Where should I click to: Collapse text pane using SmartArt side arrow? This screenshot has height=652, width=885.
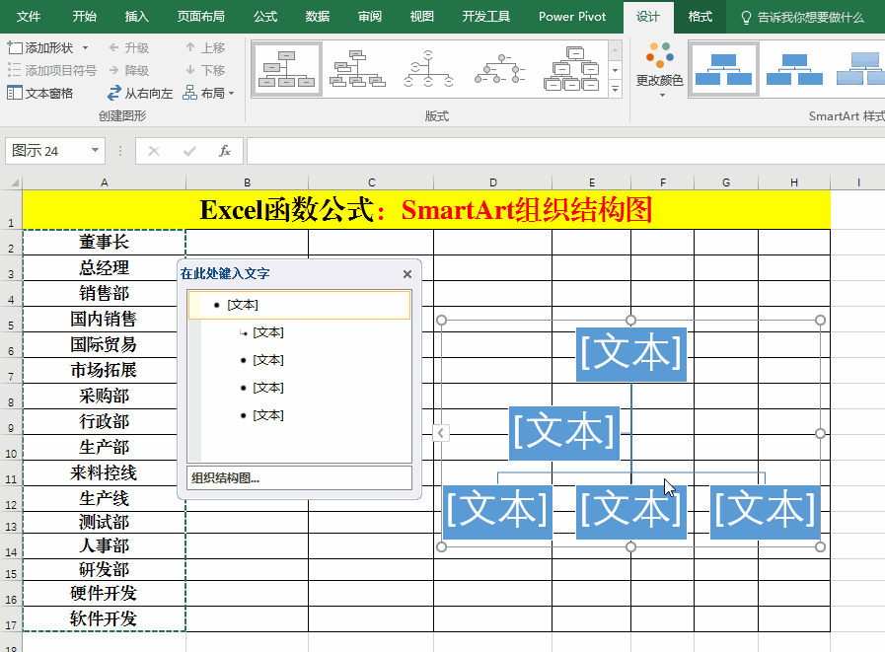441,432
